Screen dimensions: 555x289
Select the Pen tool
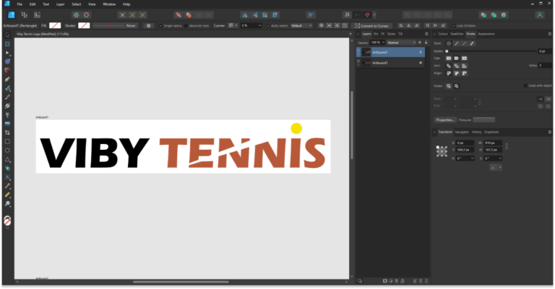point(7,79)
